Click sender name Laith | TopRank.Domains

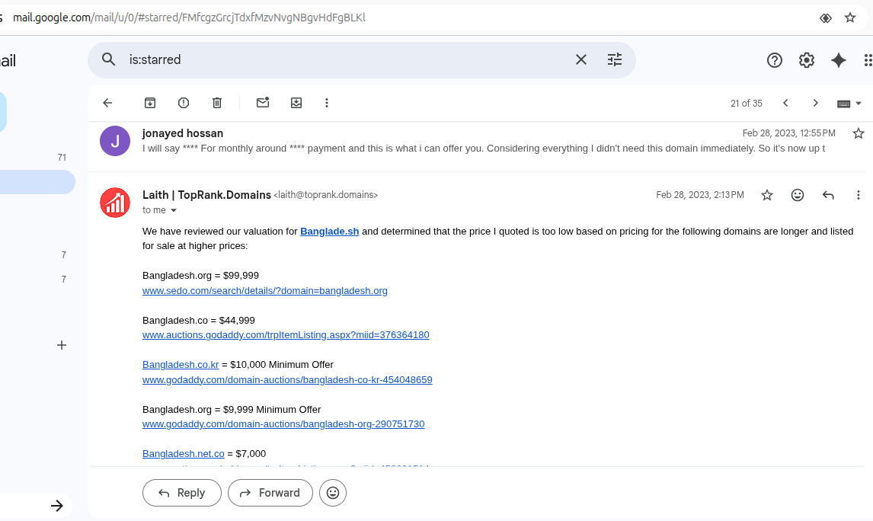point(206,195)
